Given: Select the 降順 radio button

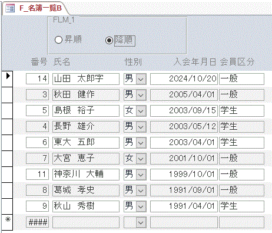Looking at the screenshot, I should (x=109, y=40).
